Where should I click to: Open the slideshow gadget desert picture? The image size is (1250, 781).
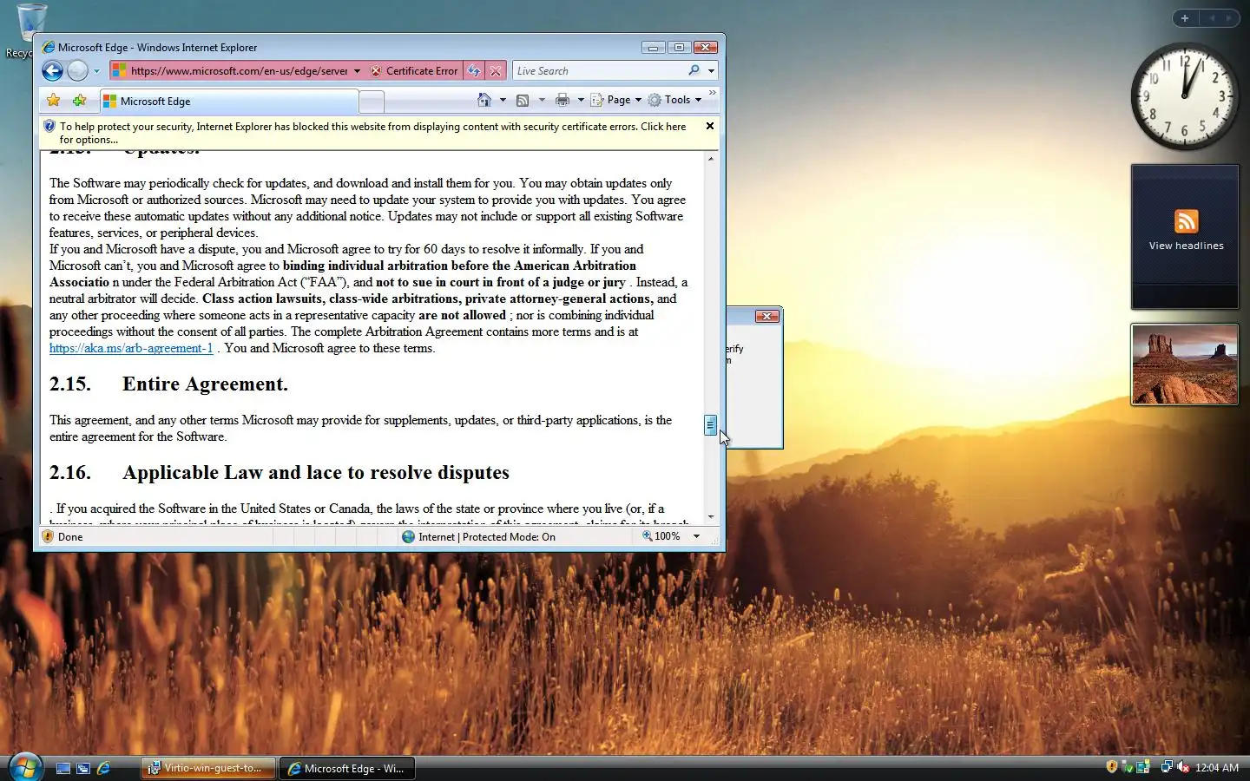pyautogui.click(x=1184, y=364)
